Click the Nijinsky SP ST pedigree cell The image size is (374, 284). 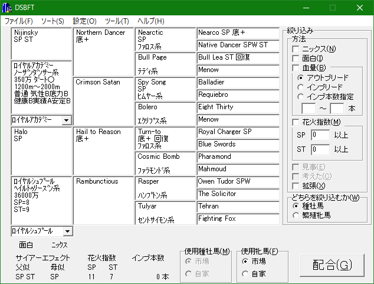tap(41, 44)
